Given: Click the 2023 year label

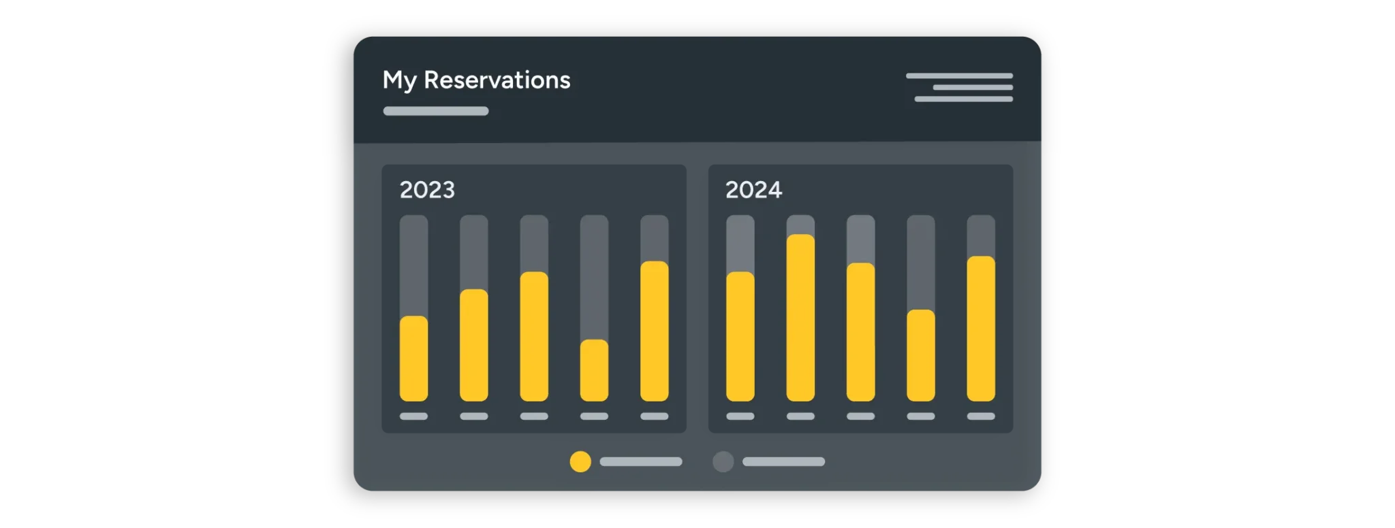Looking at the screenshot, I should 427,190.
